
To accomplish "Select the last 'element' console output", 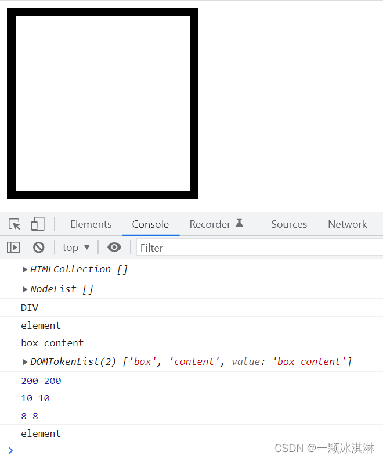I will pyautogui.click(x=41, y=433).
